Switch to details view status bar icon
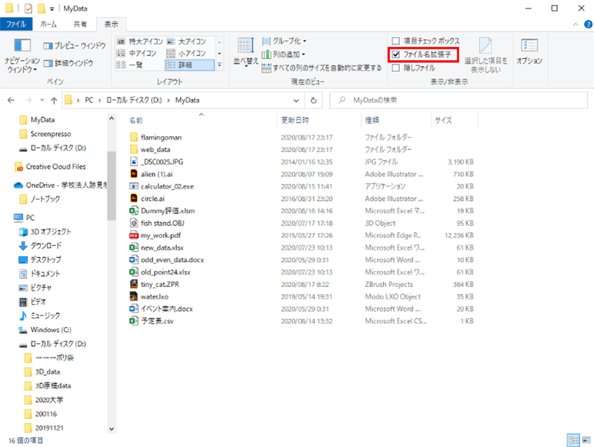This screenshot has width=594, height=447. tap(573, 440)
